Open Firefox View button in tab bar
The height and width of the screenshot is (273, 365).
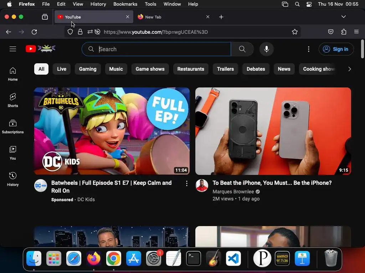(x=45, y=17)
